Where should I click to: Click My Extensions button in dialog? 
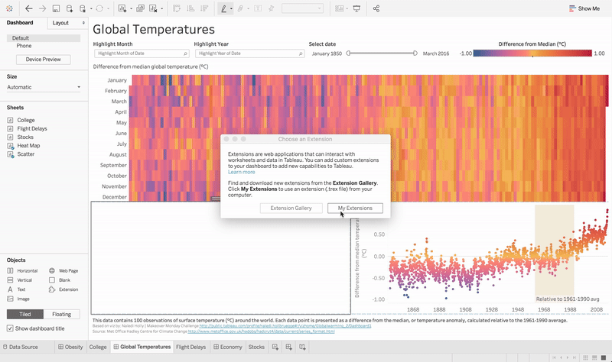355,208
